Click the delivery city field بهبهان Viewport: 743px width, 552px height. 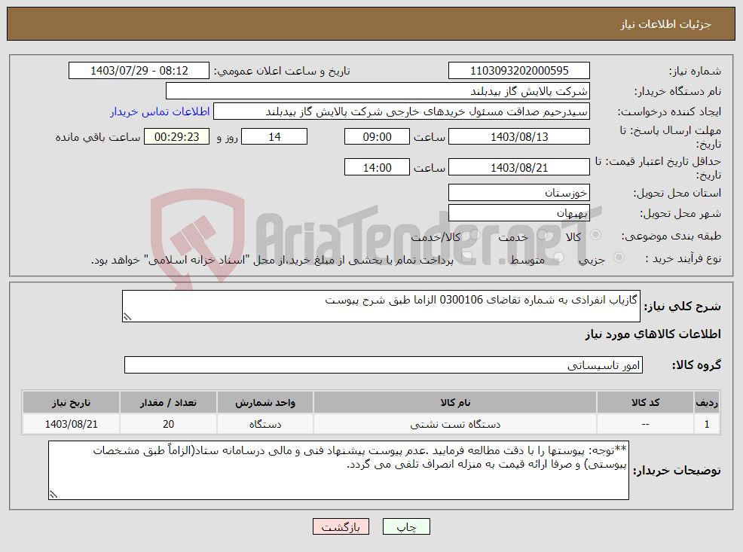[x=519, y=213]
